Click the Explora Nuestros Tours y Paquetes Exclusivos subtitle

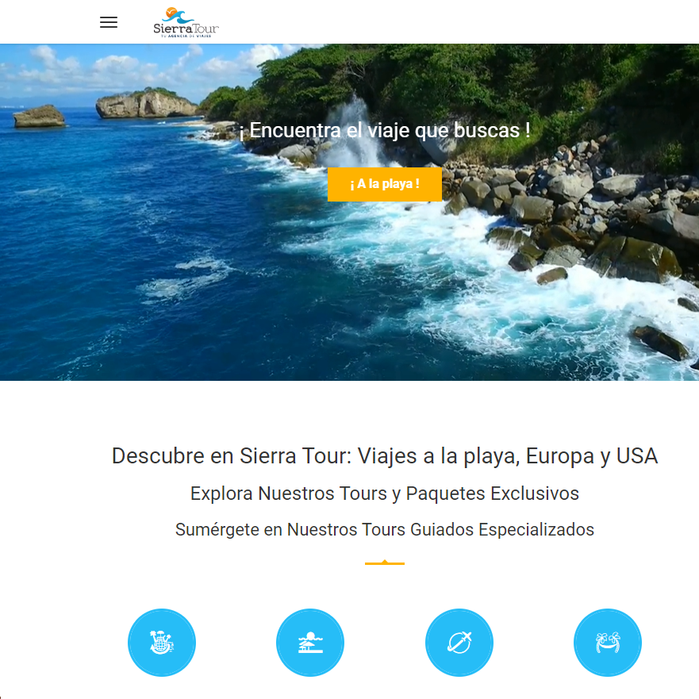point(384,494)
